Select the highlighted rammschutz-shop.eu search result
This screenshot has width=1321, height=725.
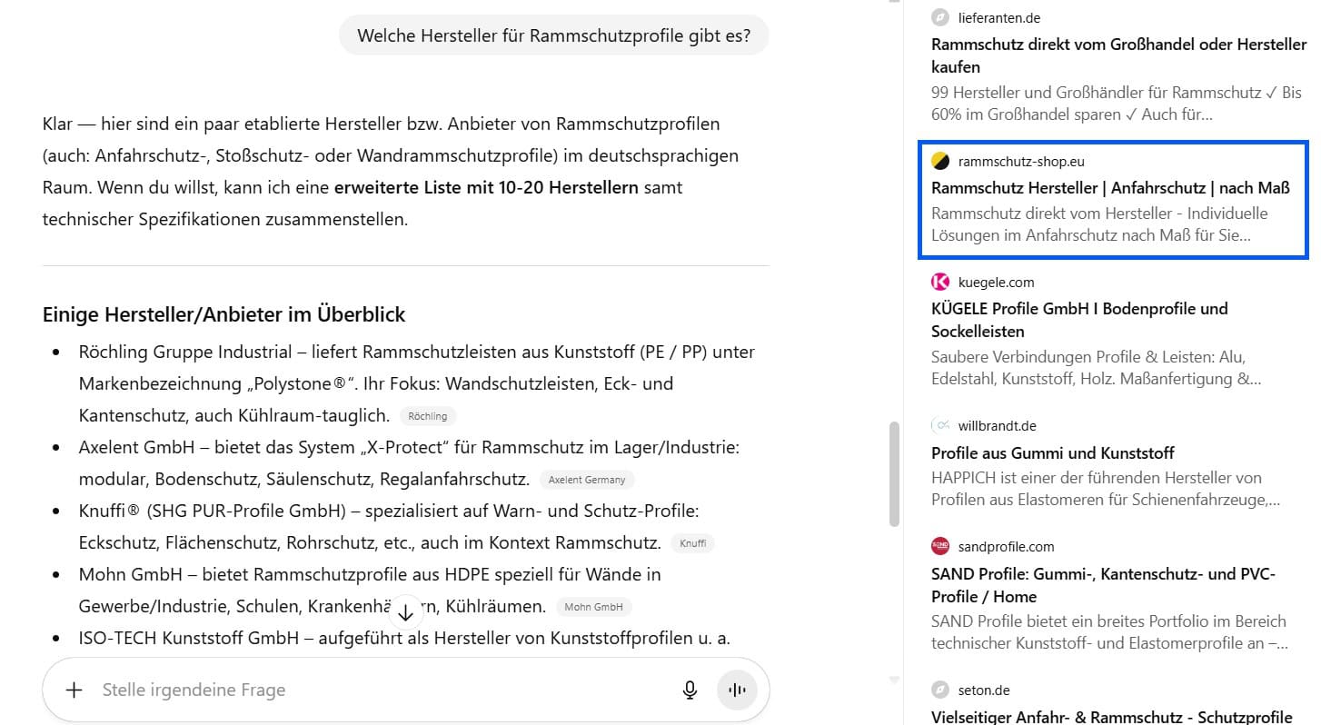pyautogui.click(x=1112, y=199)
